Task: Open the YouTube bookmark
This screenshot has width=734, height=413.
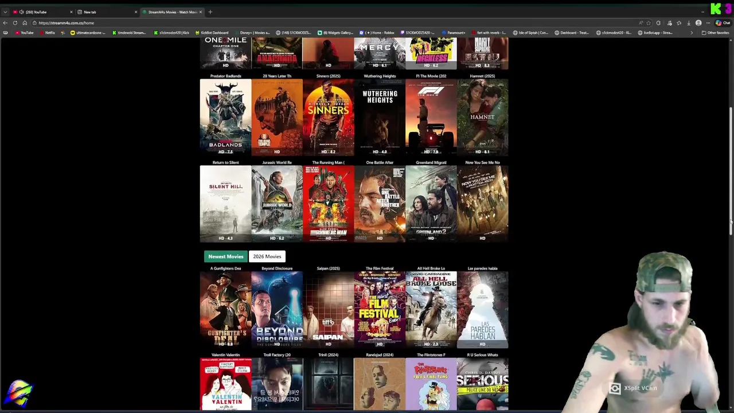Action: [24, 33]
